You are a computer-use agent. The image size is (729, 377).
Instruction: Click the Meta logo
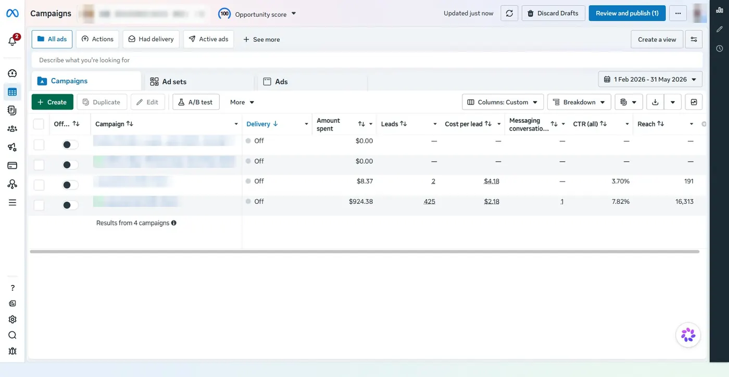point(12,14)
